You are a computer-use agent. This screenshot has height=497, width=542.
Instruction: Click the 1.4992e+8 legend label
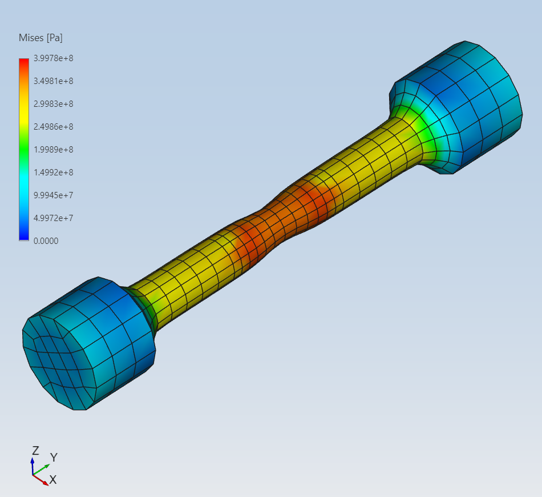(x=54, y=173)
